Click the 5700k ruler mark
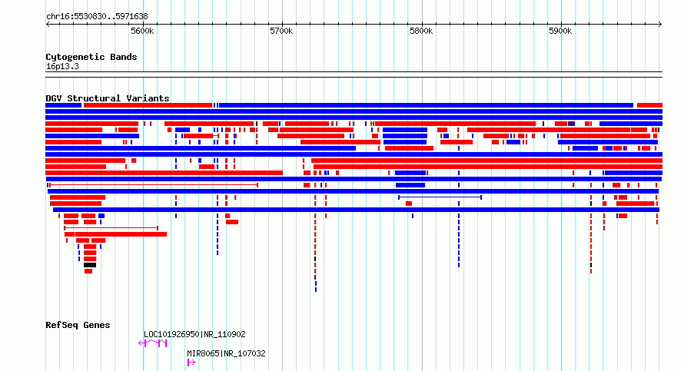The height and width of the screenshot is (371, 684). click(281, 31)
